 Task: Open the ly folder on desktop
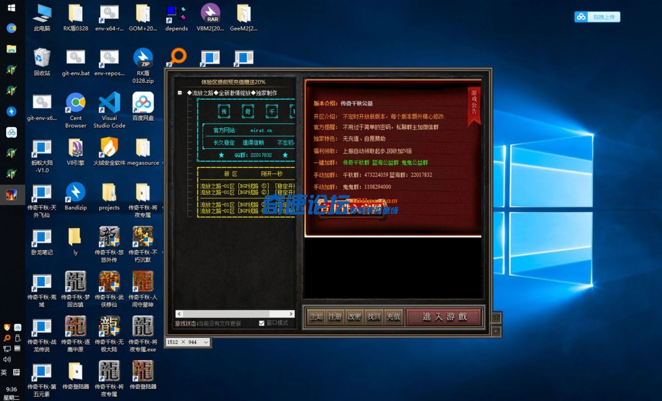(75, 241)
